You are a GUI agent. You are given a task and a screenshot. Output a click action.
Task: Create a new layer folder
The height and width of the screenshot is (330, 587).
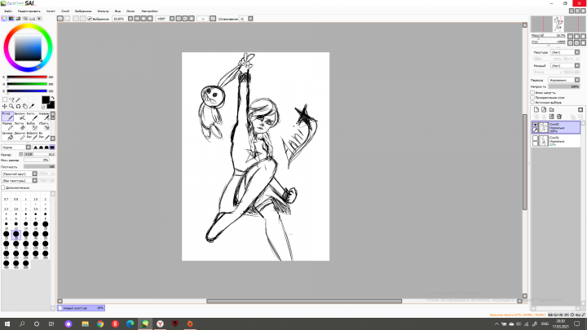(x=551, y=110)
